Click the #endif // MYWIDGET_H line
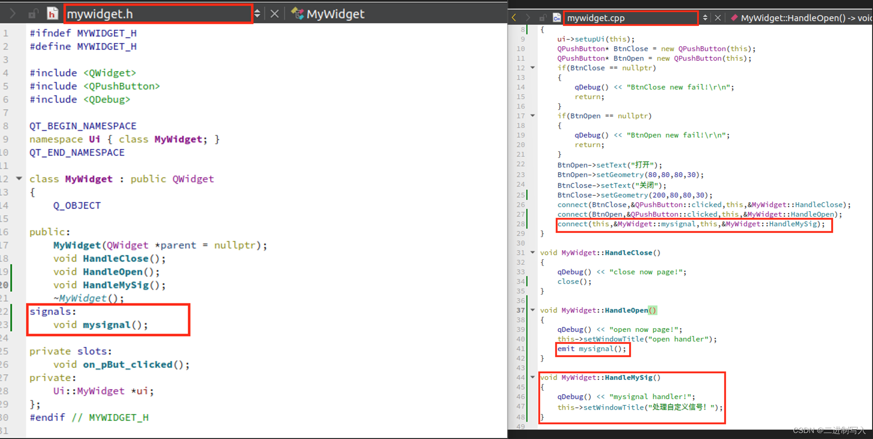The width and height of the screenshot is (873, 439). [89, 418]
